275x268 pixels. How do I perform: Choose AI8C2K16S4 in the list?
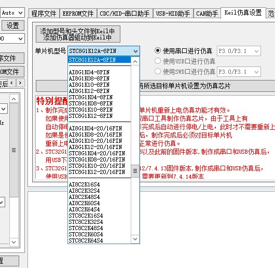[x=99, y=184]
